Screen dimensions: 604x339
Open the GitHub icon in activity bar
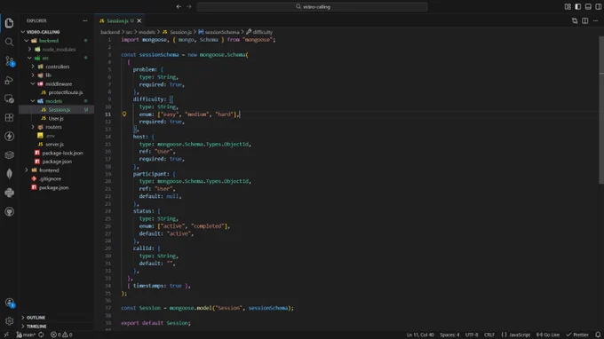9,211
